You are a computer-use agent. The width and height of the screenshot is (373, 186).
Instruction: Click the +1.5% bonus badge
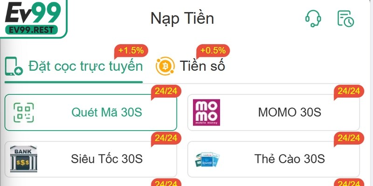(132, 50)
